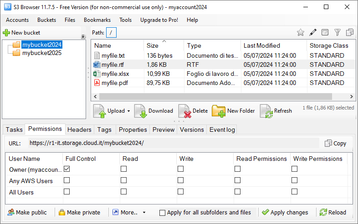
Task: Click the URL text field
Action: coord(174,143)
